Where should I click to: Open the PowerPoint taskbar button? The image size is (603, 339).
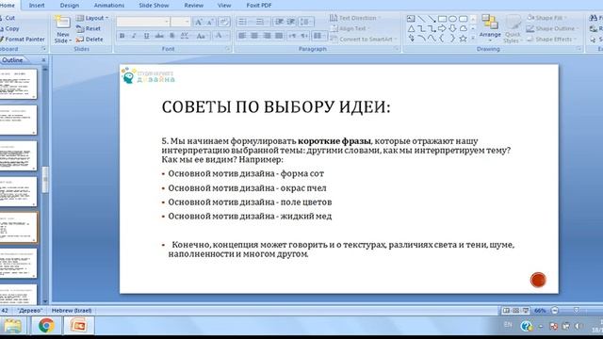click(x=79, y=326)
